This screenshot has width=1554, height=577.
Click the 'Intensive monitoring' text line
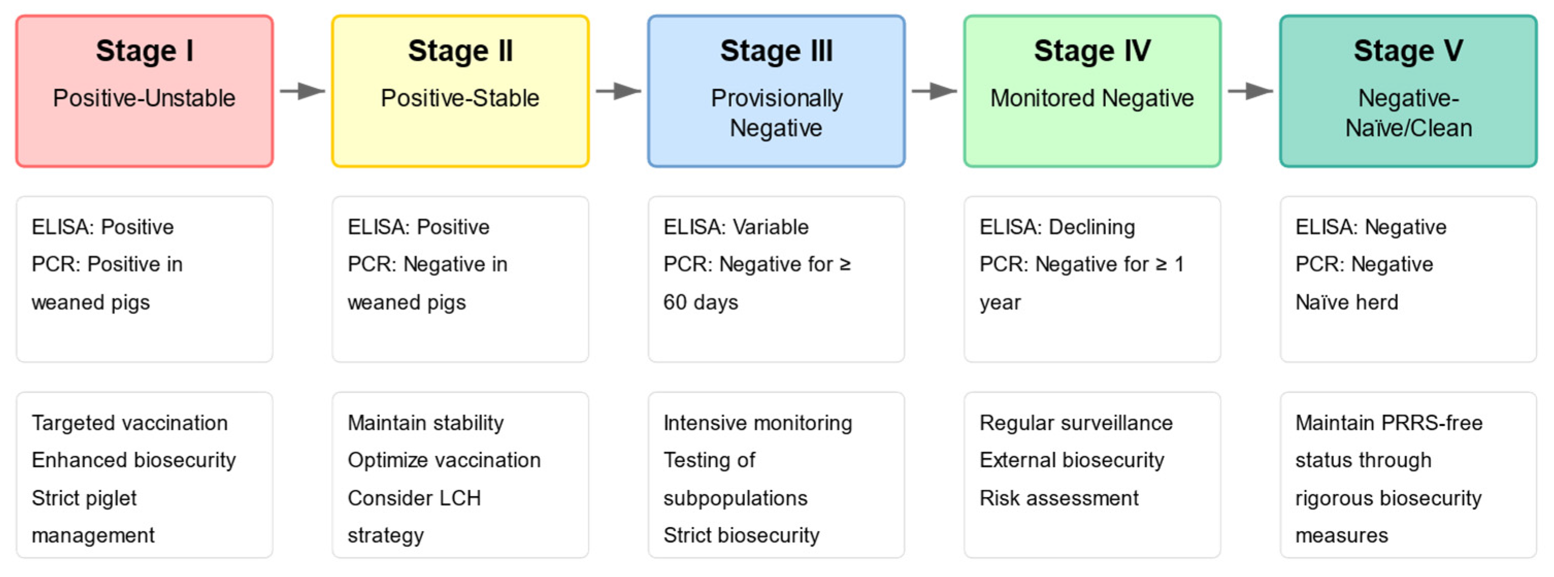(x=758, y=423)
